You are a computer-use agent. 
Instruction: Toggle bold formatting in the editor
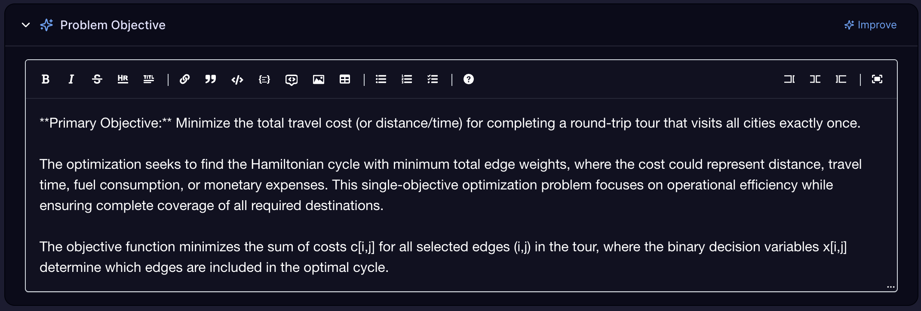point(46,79)
